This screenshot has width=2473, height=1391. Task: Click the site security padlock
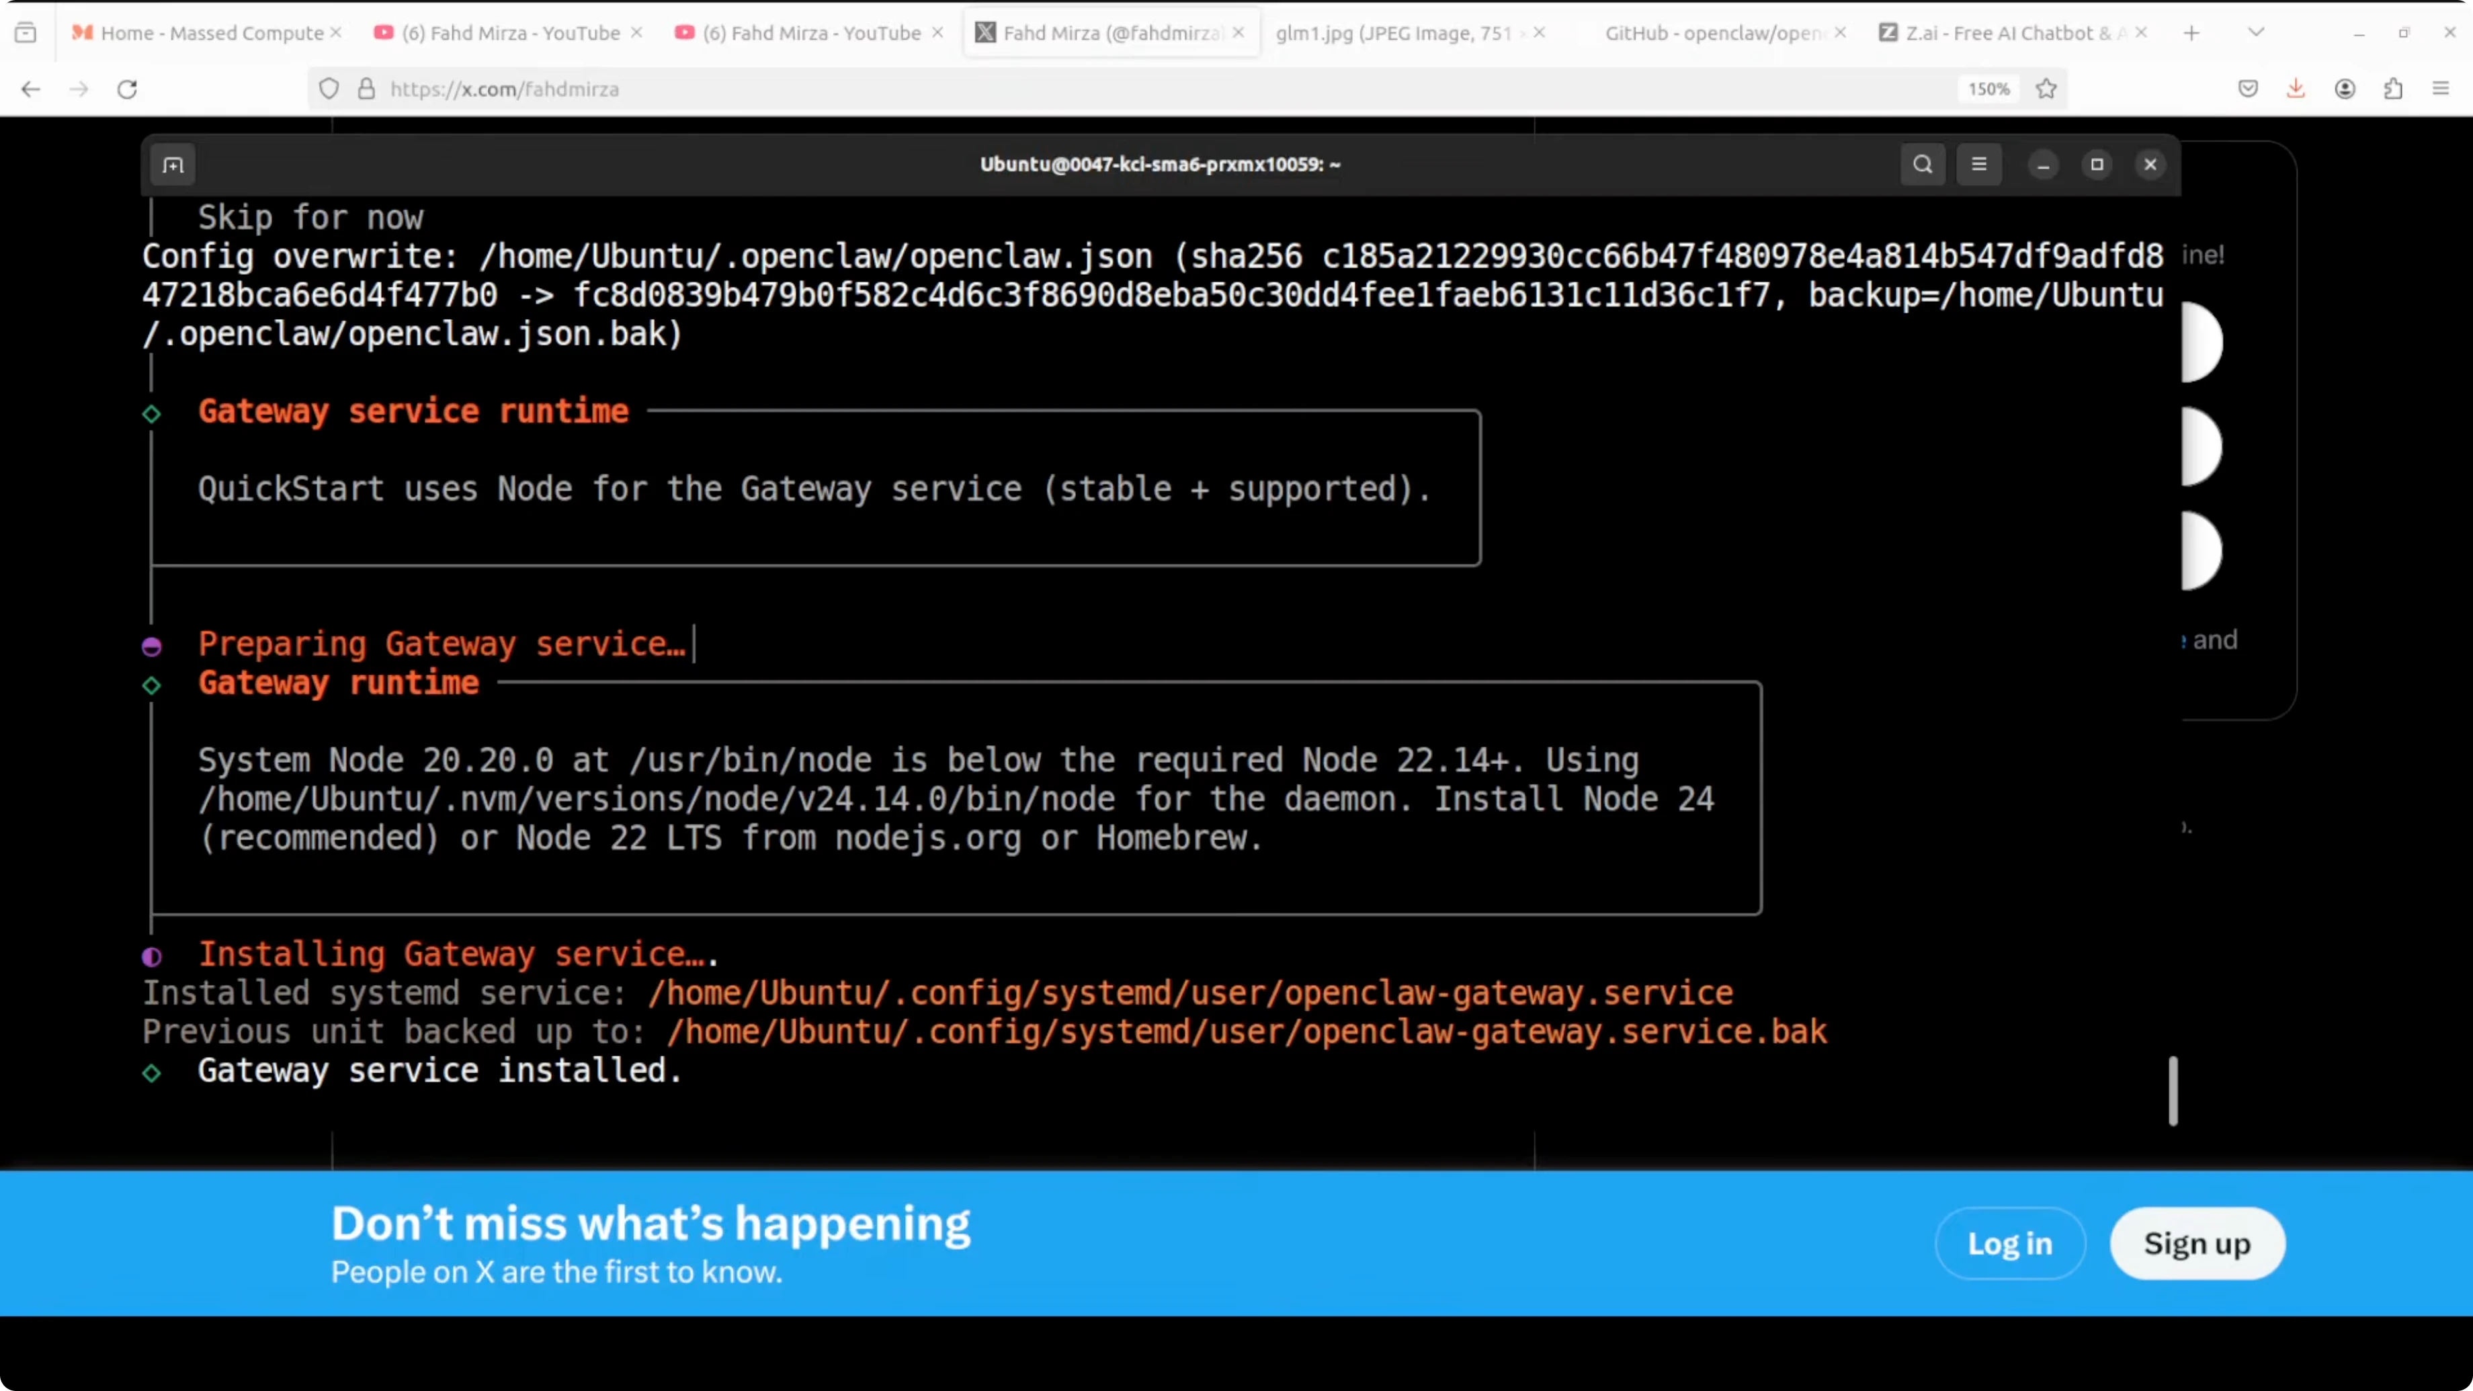coord(366,88)
